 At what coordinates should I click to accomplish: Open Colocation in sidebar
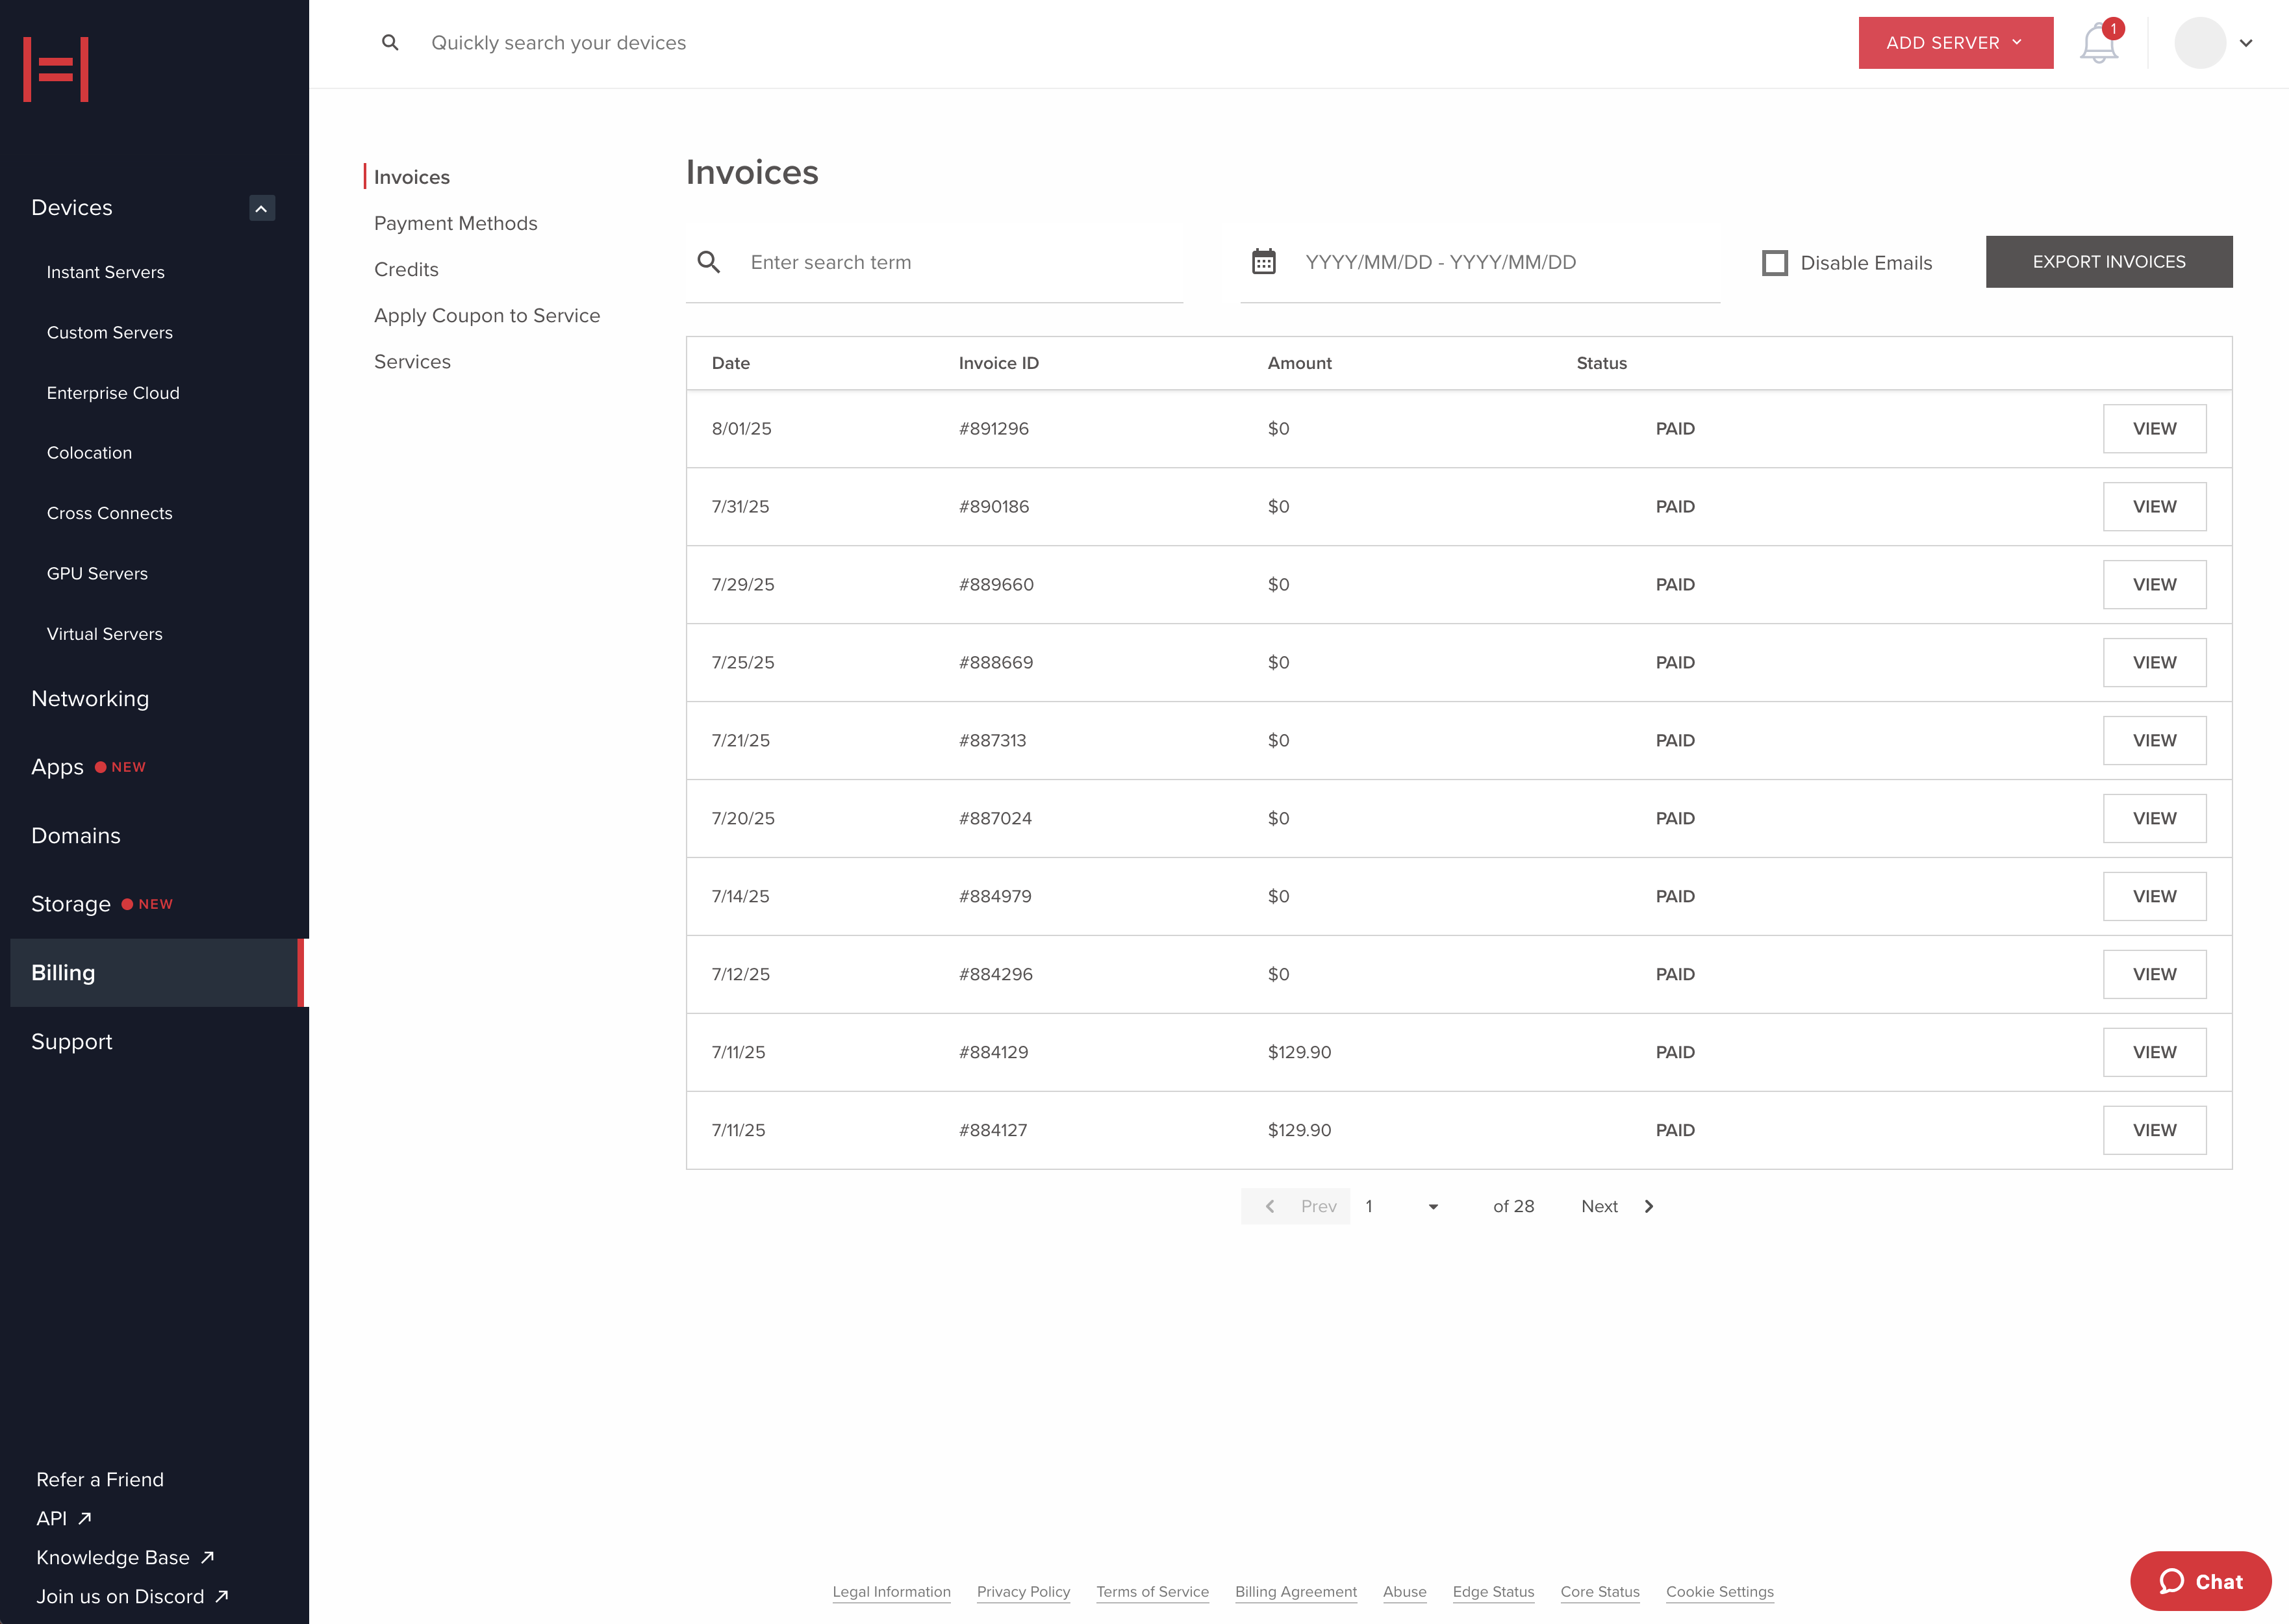point(89,453)
